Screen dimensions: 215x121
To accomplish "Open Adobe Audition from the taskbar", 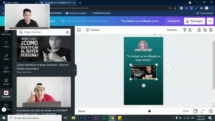I will tap(104, 118).
